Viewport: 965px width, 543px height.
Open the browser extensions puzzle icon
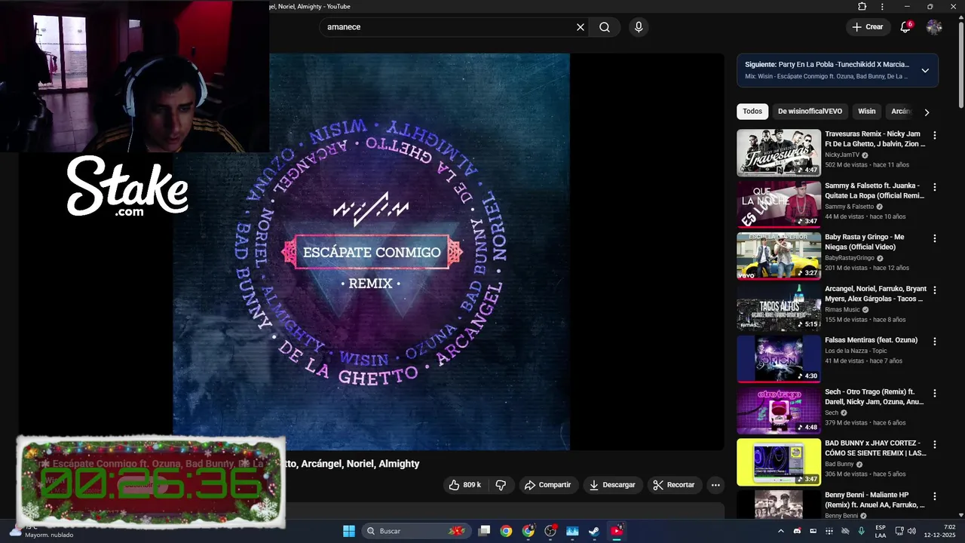coord(862,7)
